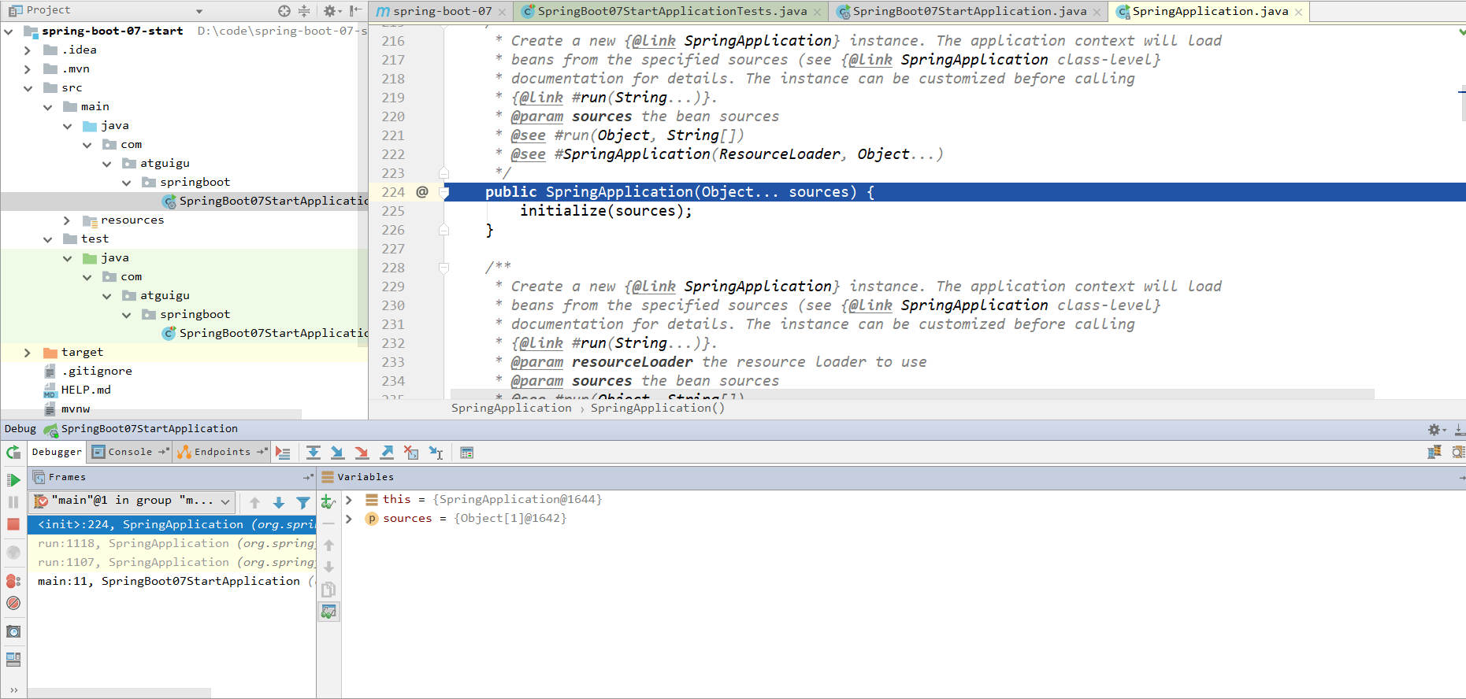Click the camera Get thread dump icon
Viewport: 1466px width, 699px height.
pos(13,631)
